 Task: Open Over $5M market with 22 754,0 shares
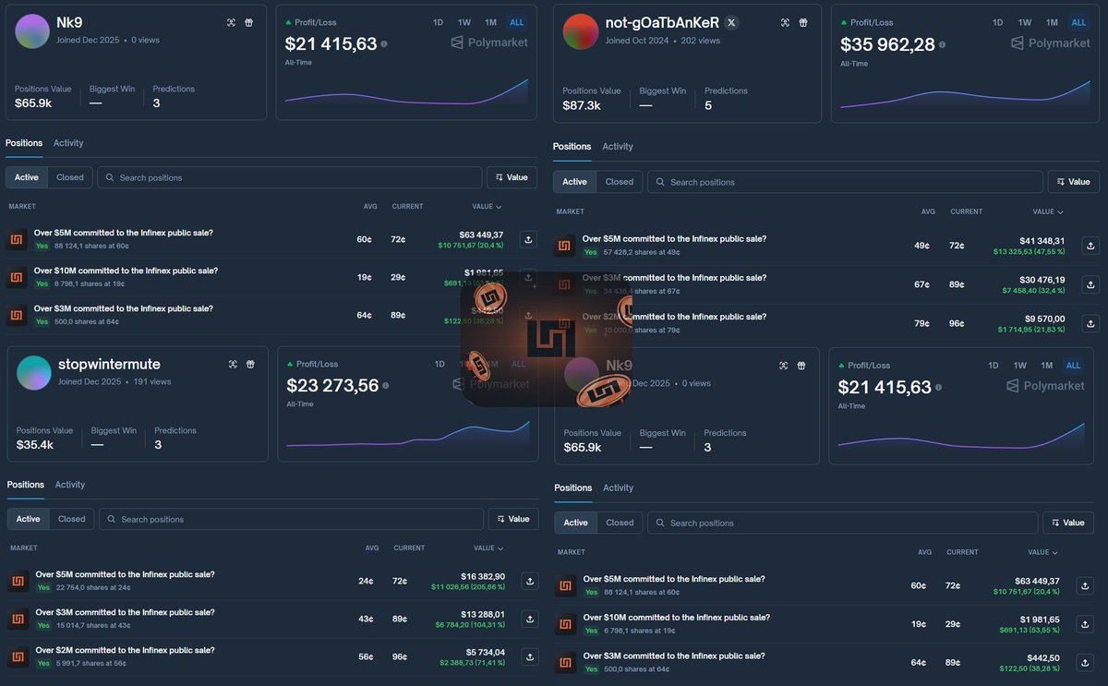point(125,574)
